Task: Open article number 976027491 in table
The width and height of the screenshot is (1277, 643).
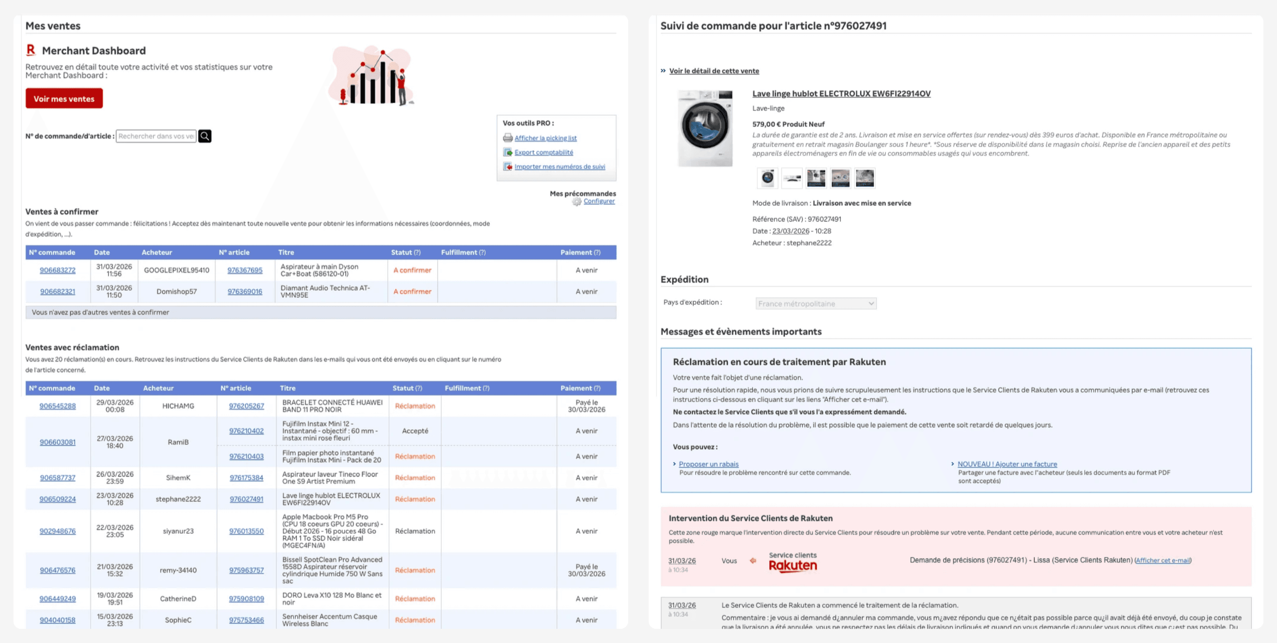Action: coord(247,499)
